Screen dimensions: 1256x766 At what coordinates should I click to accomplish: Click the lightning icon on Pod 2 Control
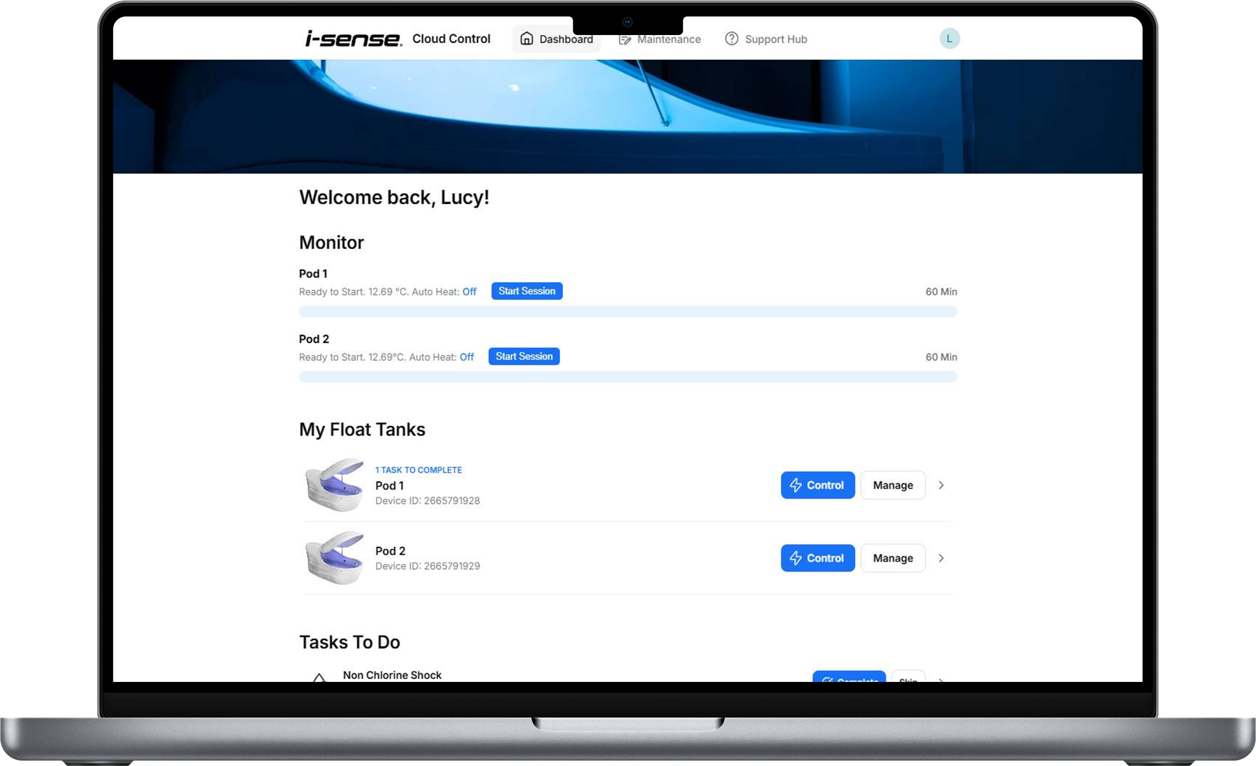[795, 558]
